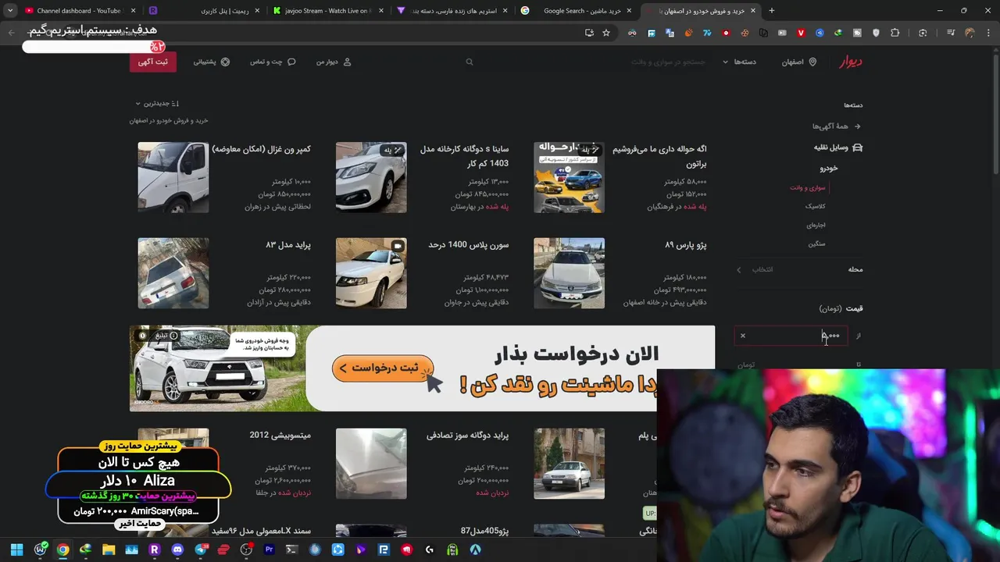
Task: Open Chrome from the taskbar
Action: click(x=62, y=550)
